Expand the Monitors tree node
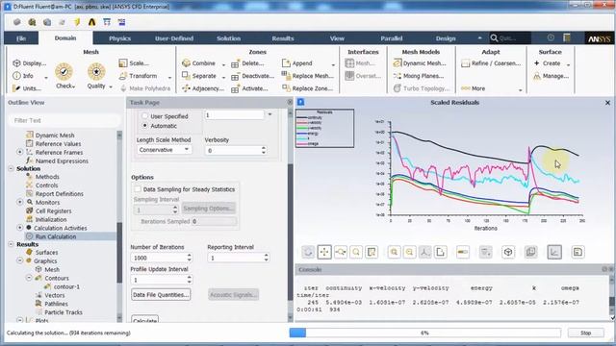 [x=20, y=202]
